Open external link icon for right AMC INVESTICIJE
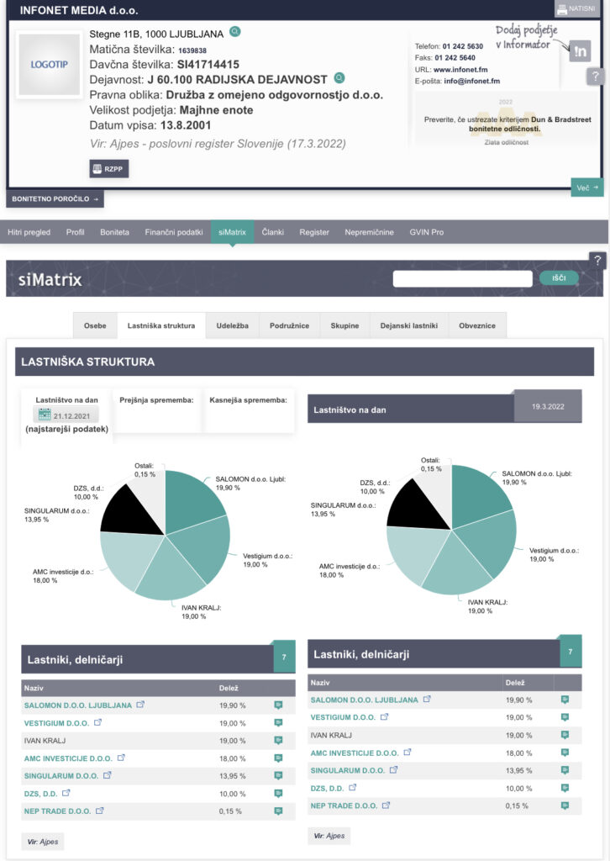Viewport: 610px width, 861px height. (x=407, y=752)
